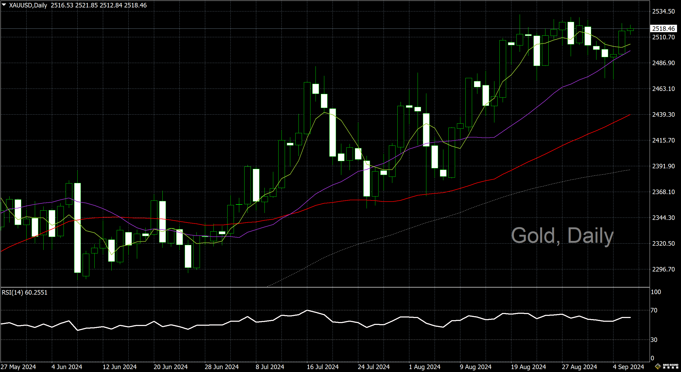681x372 pixels.
Task: Click the 2415.70 price axis label
Action: coord(663,140)
